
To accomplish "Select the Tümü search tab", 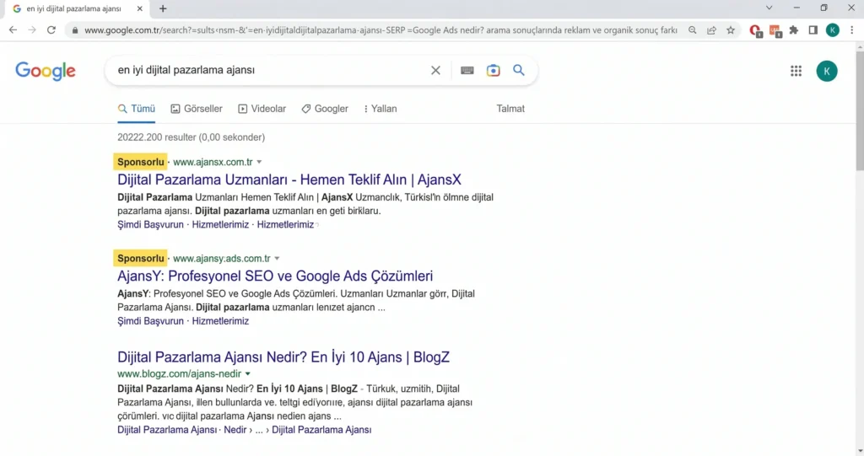I will coord(137,109).
